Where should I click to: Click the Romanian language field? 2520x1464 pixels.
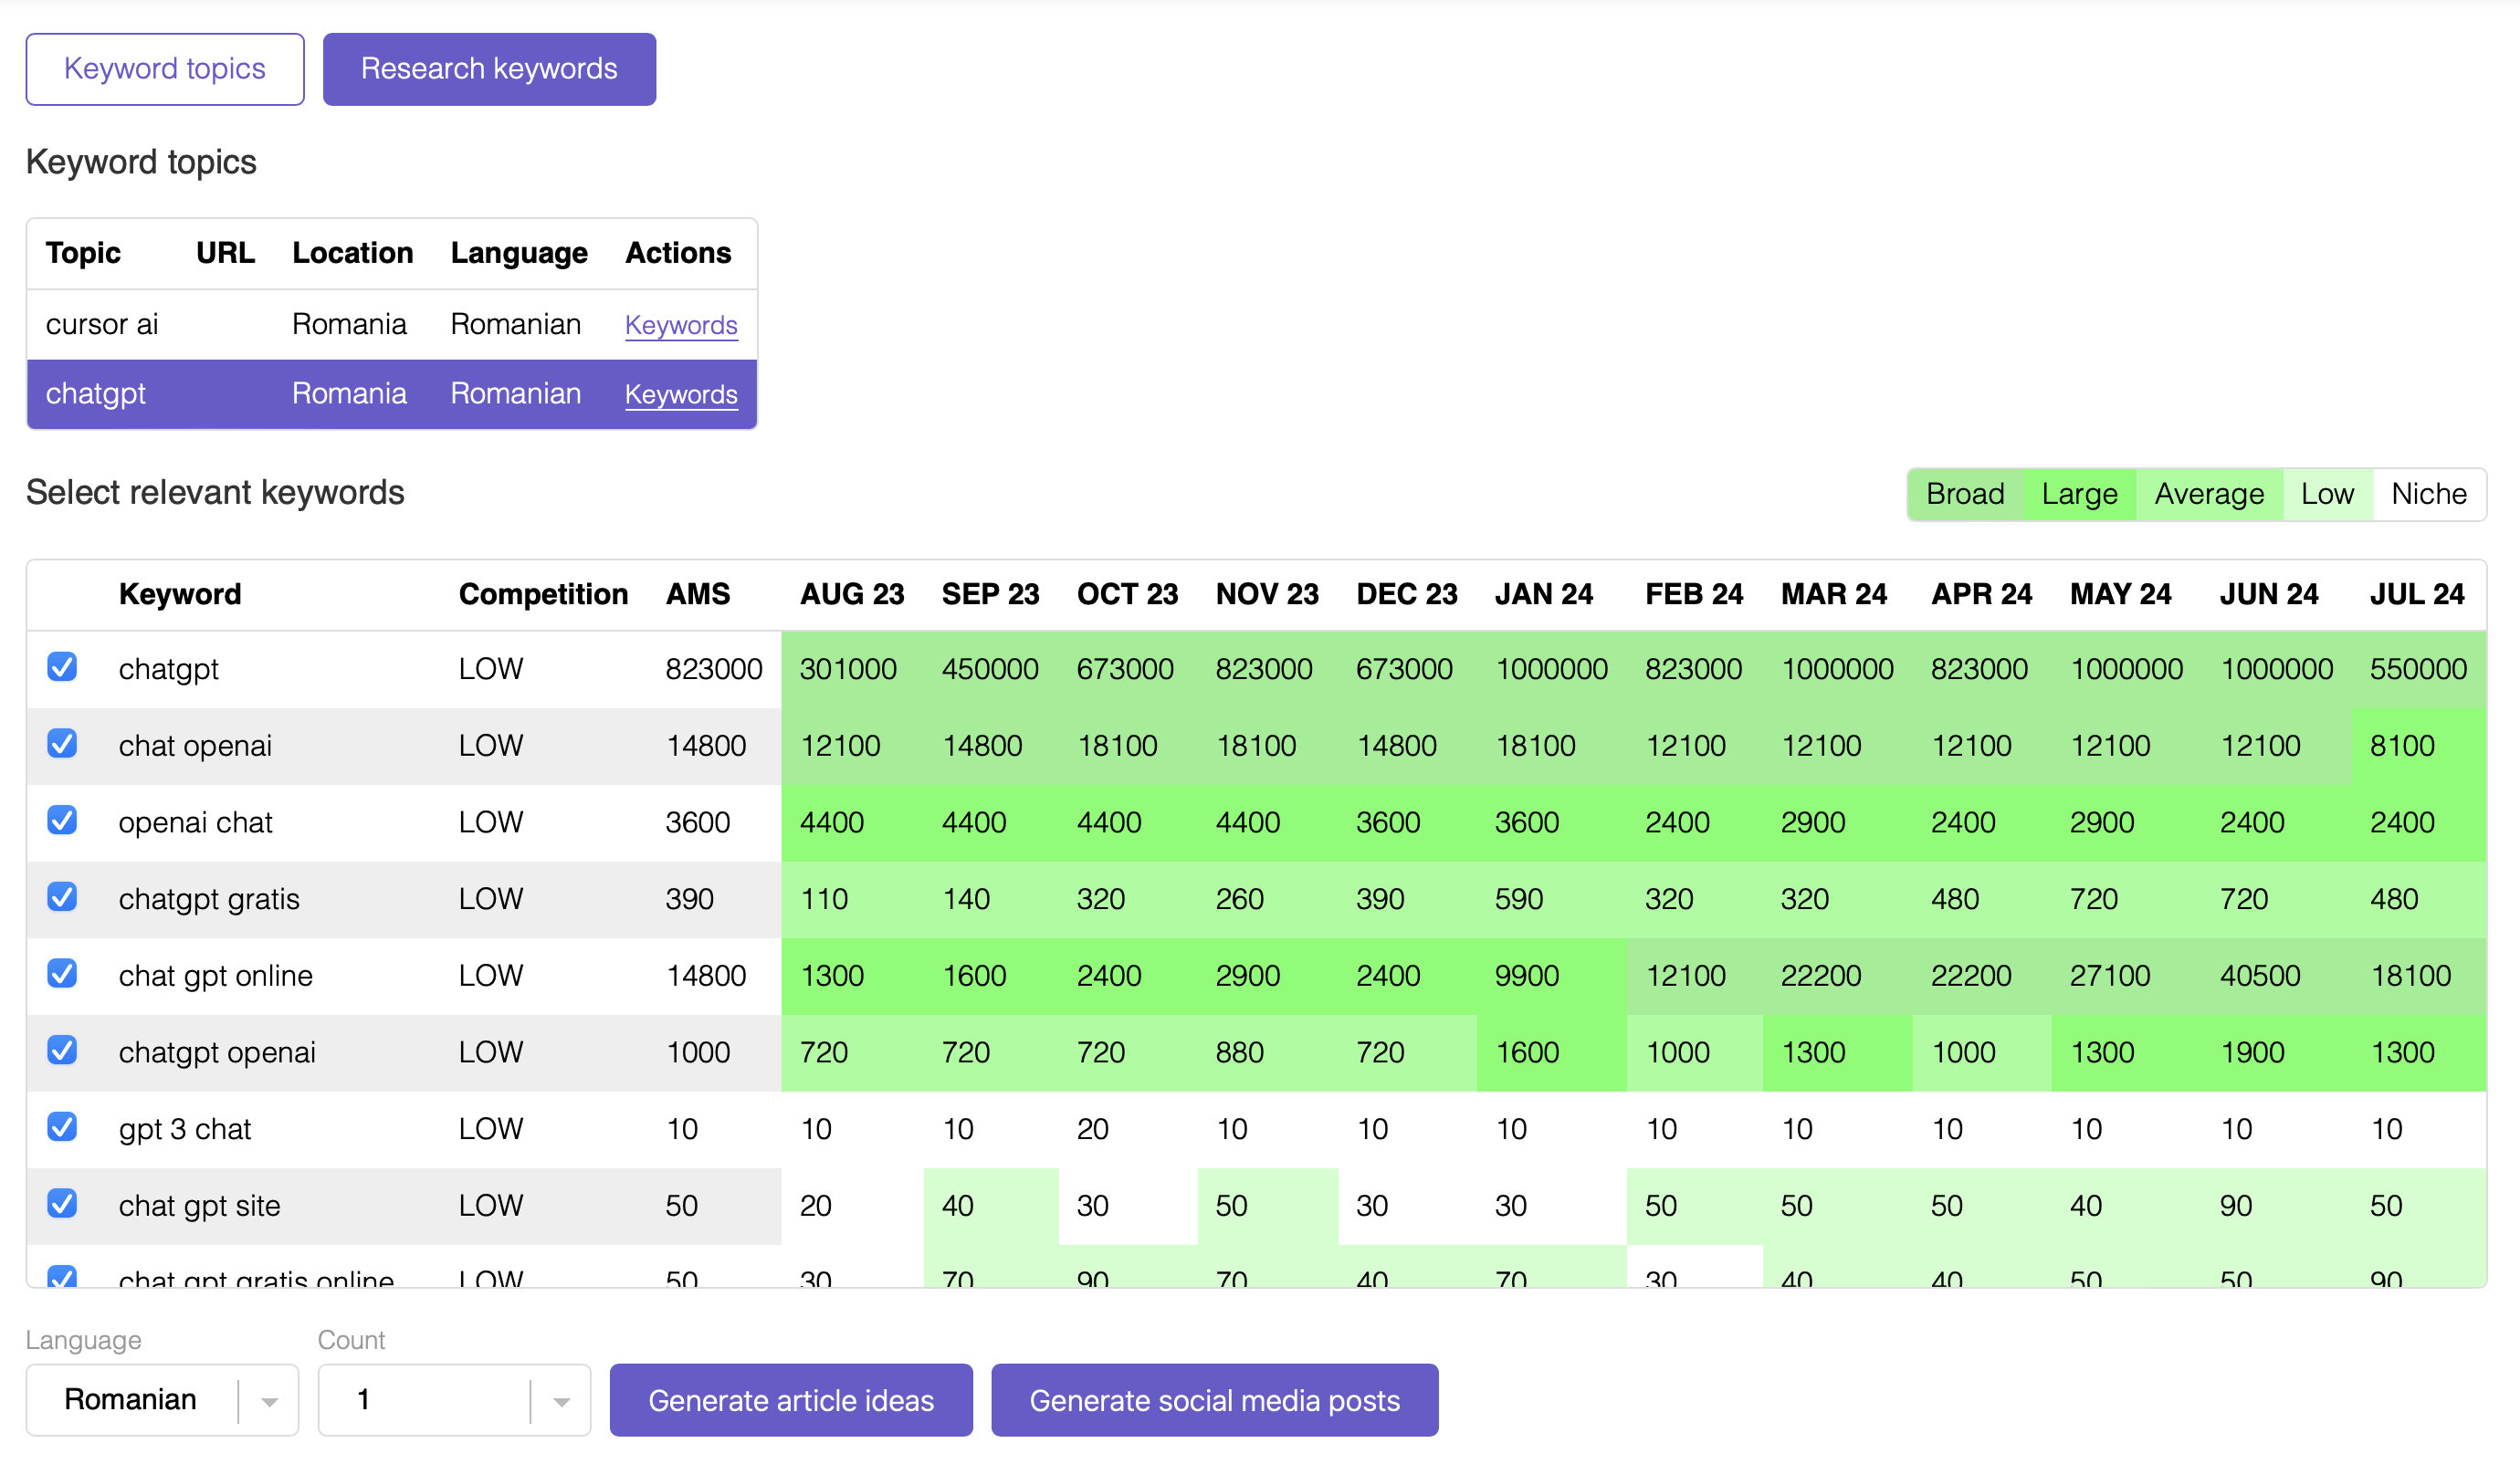tap(163, 1400)
